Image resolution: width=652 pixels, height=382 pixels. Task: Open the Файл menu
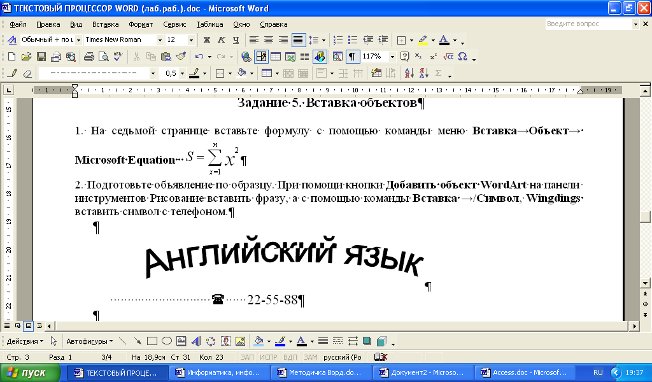(18, 24)
